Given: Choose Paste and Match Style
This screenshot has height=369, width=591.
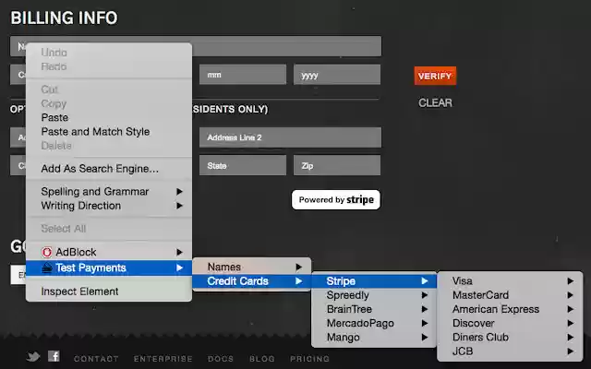Looking at the screenshot, I should tap(95, 132).
